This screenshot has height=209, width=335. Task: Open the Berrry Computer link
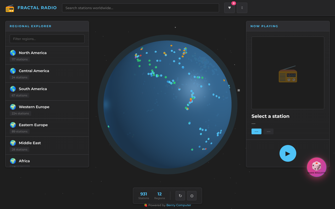[x=179, y=205]
